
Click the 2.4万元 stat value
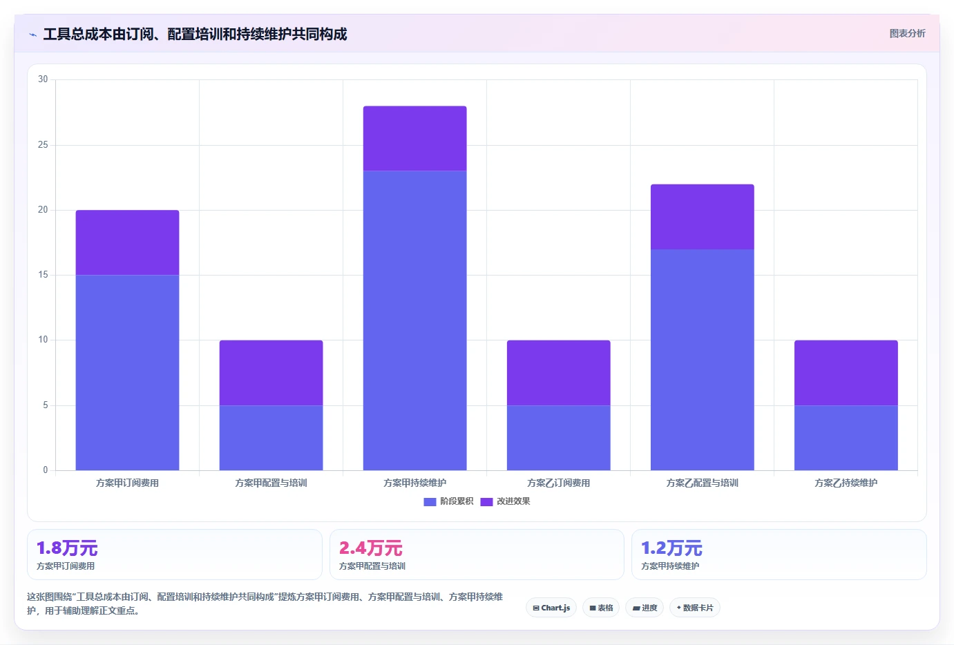tap(370, 548)
